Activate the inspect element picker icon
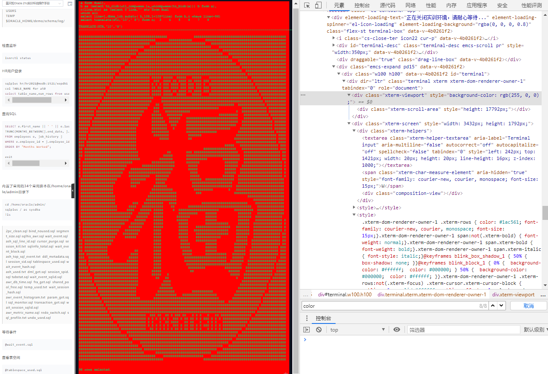 pyautogui.click(x=307, y=6)
